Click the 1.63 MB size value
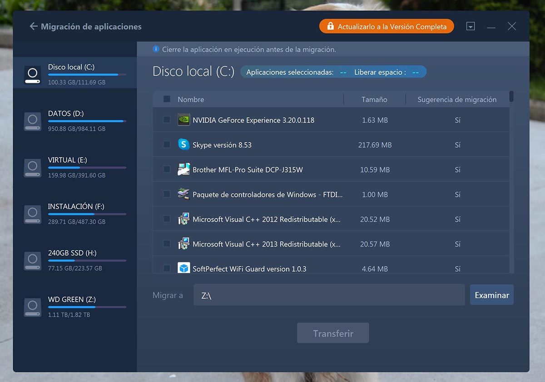The width and height of the screenshot is (545, 382). coord(375,120)
